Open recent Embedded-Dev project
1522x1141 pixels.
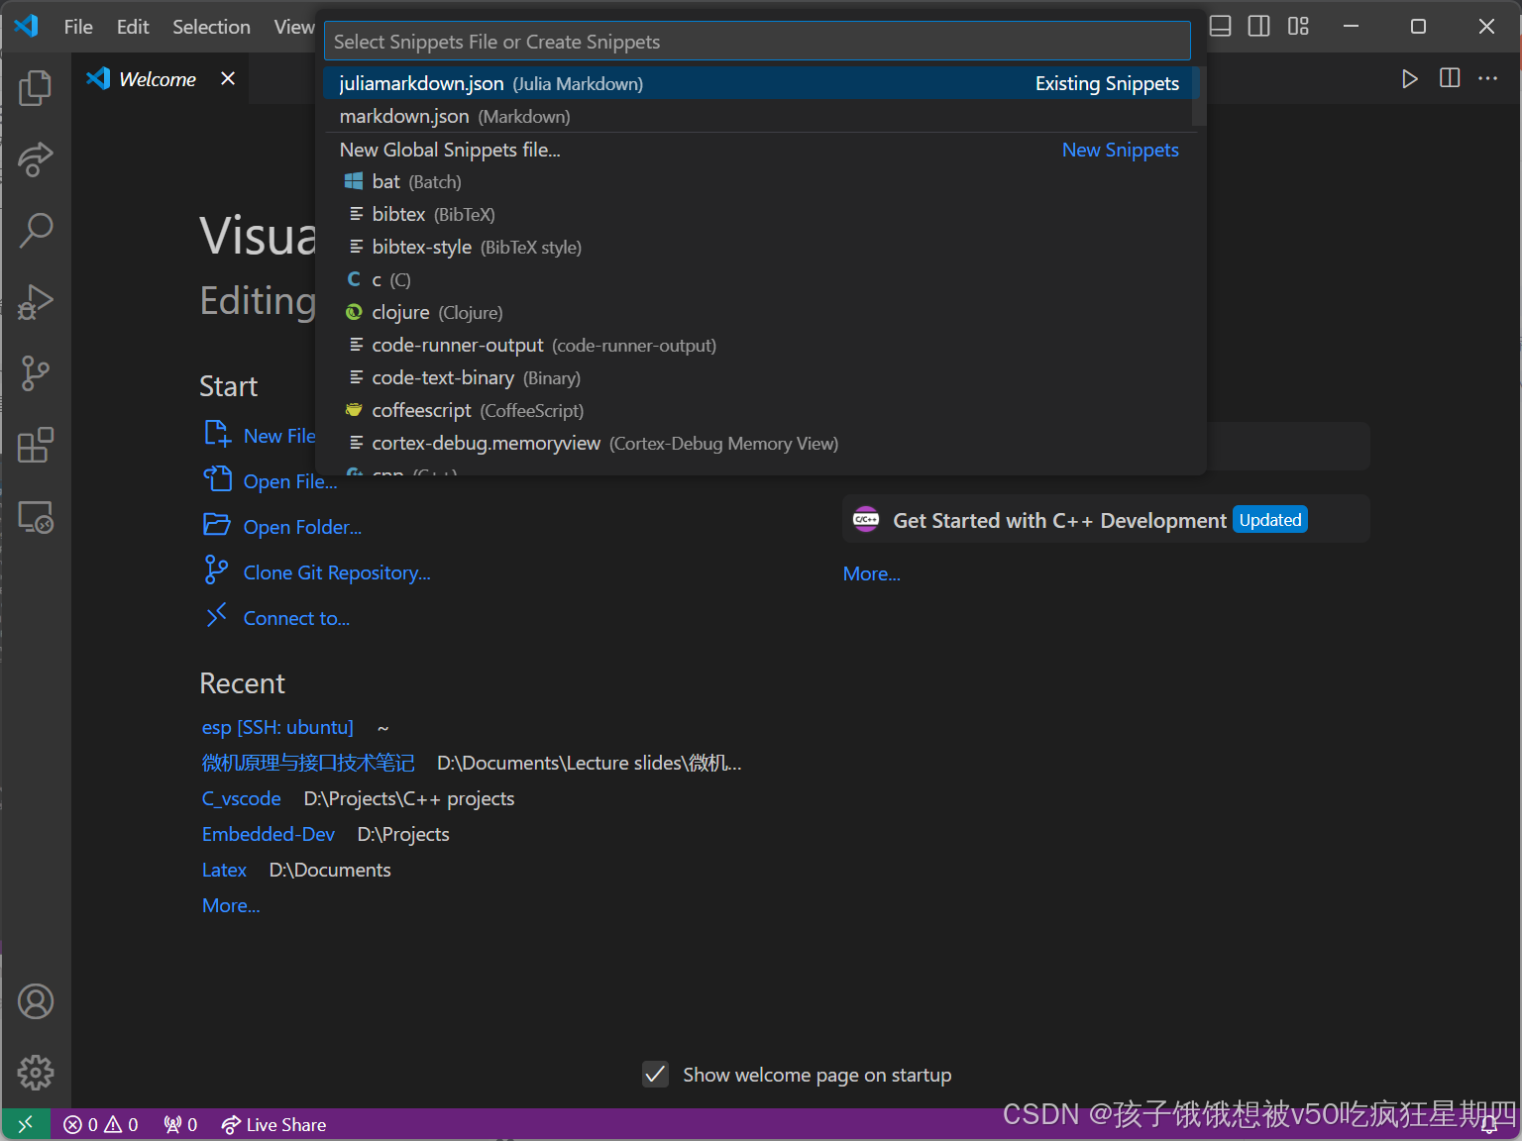[x=269, y=834]
